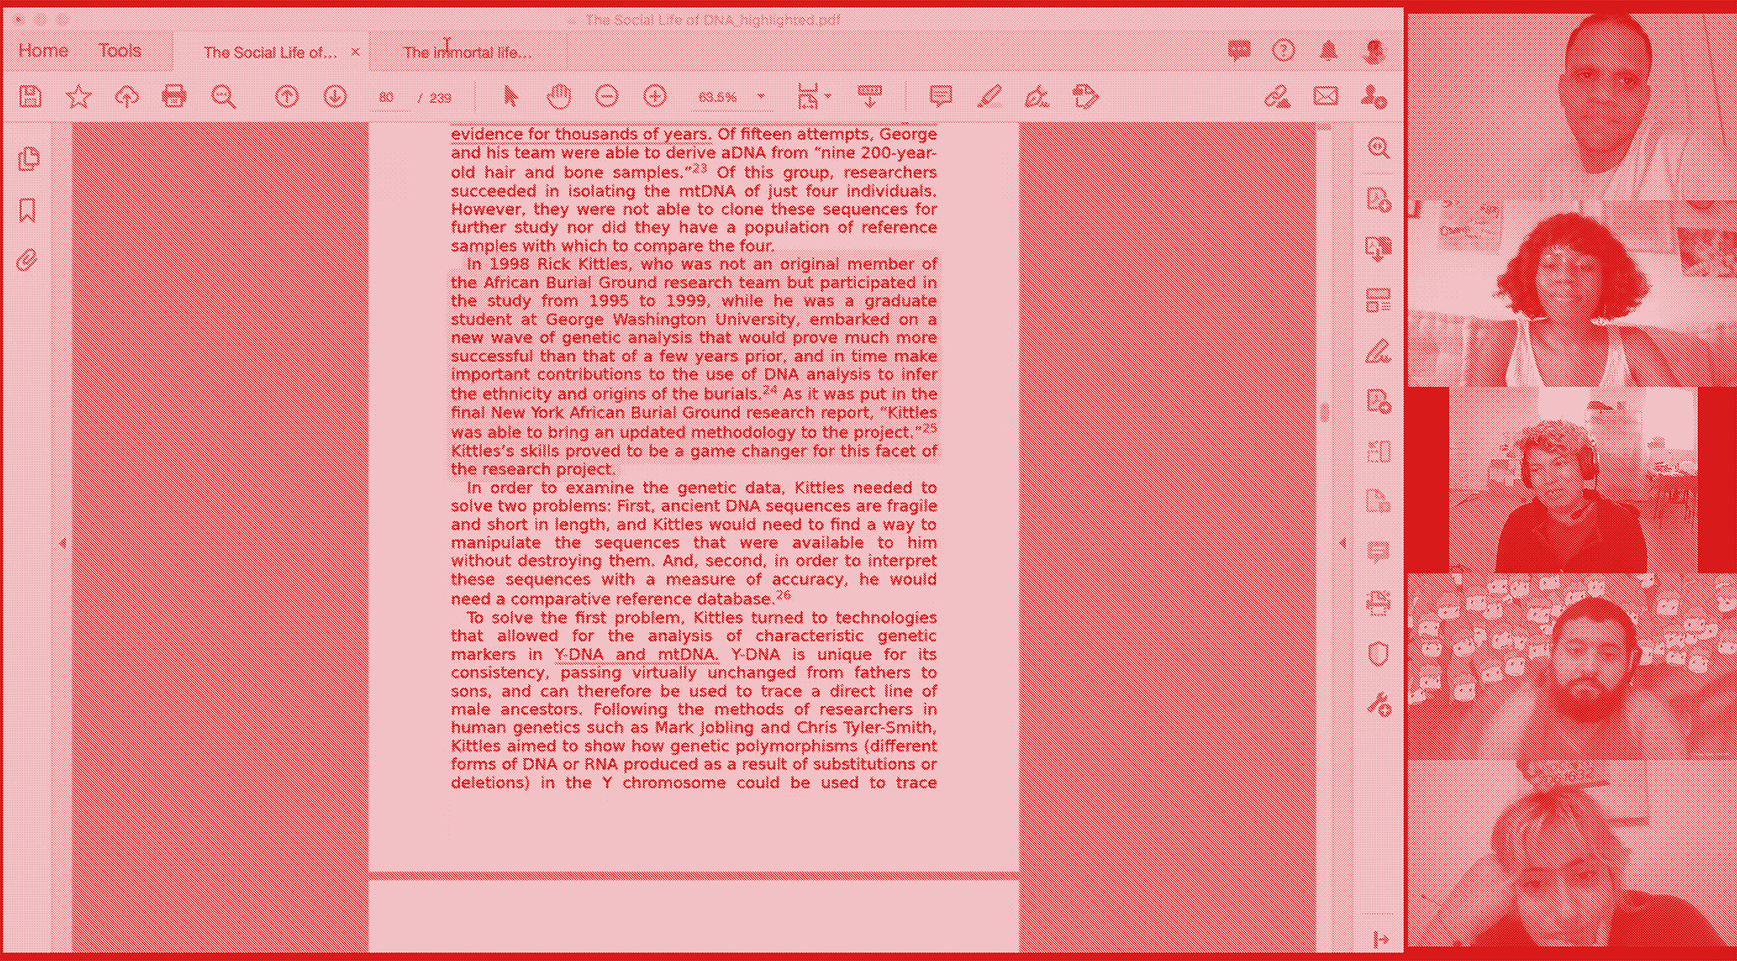Go to previous page with up arrow

coord(286,97)
